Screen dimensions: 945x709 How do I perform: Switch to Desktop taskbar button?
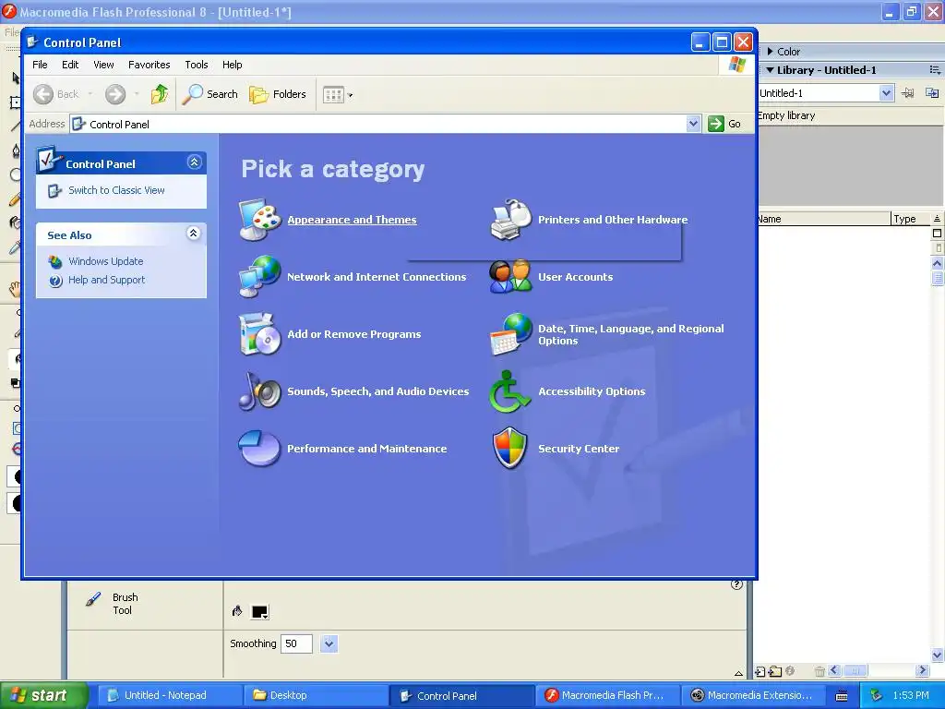[316, 695]
